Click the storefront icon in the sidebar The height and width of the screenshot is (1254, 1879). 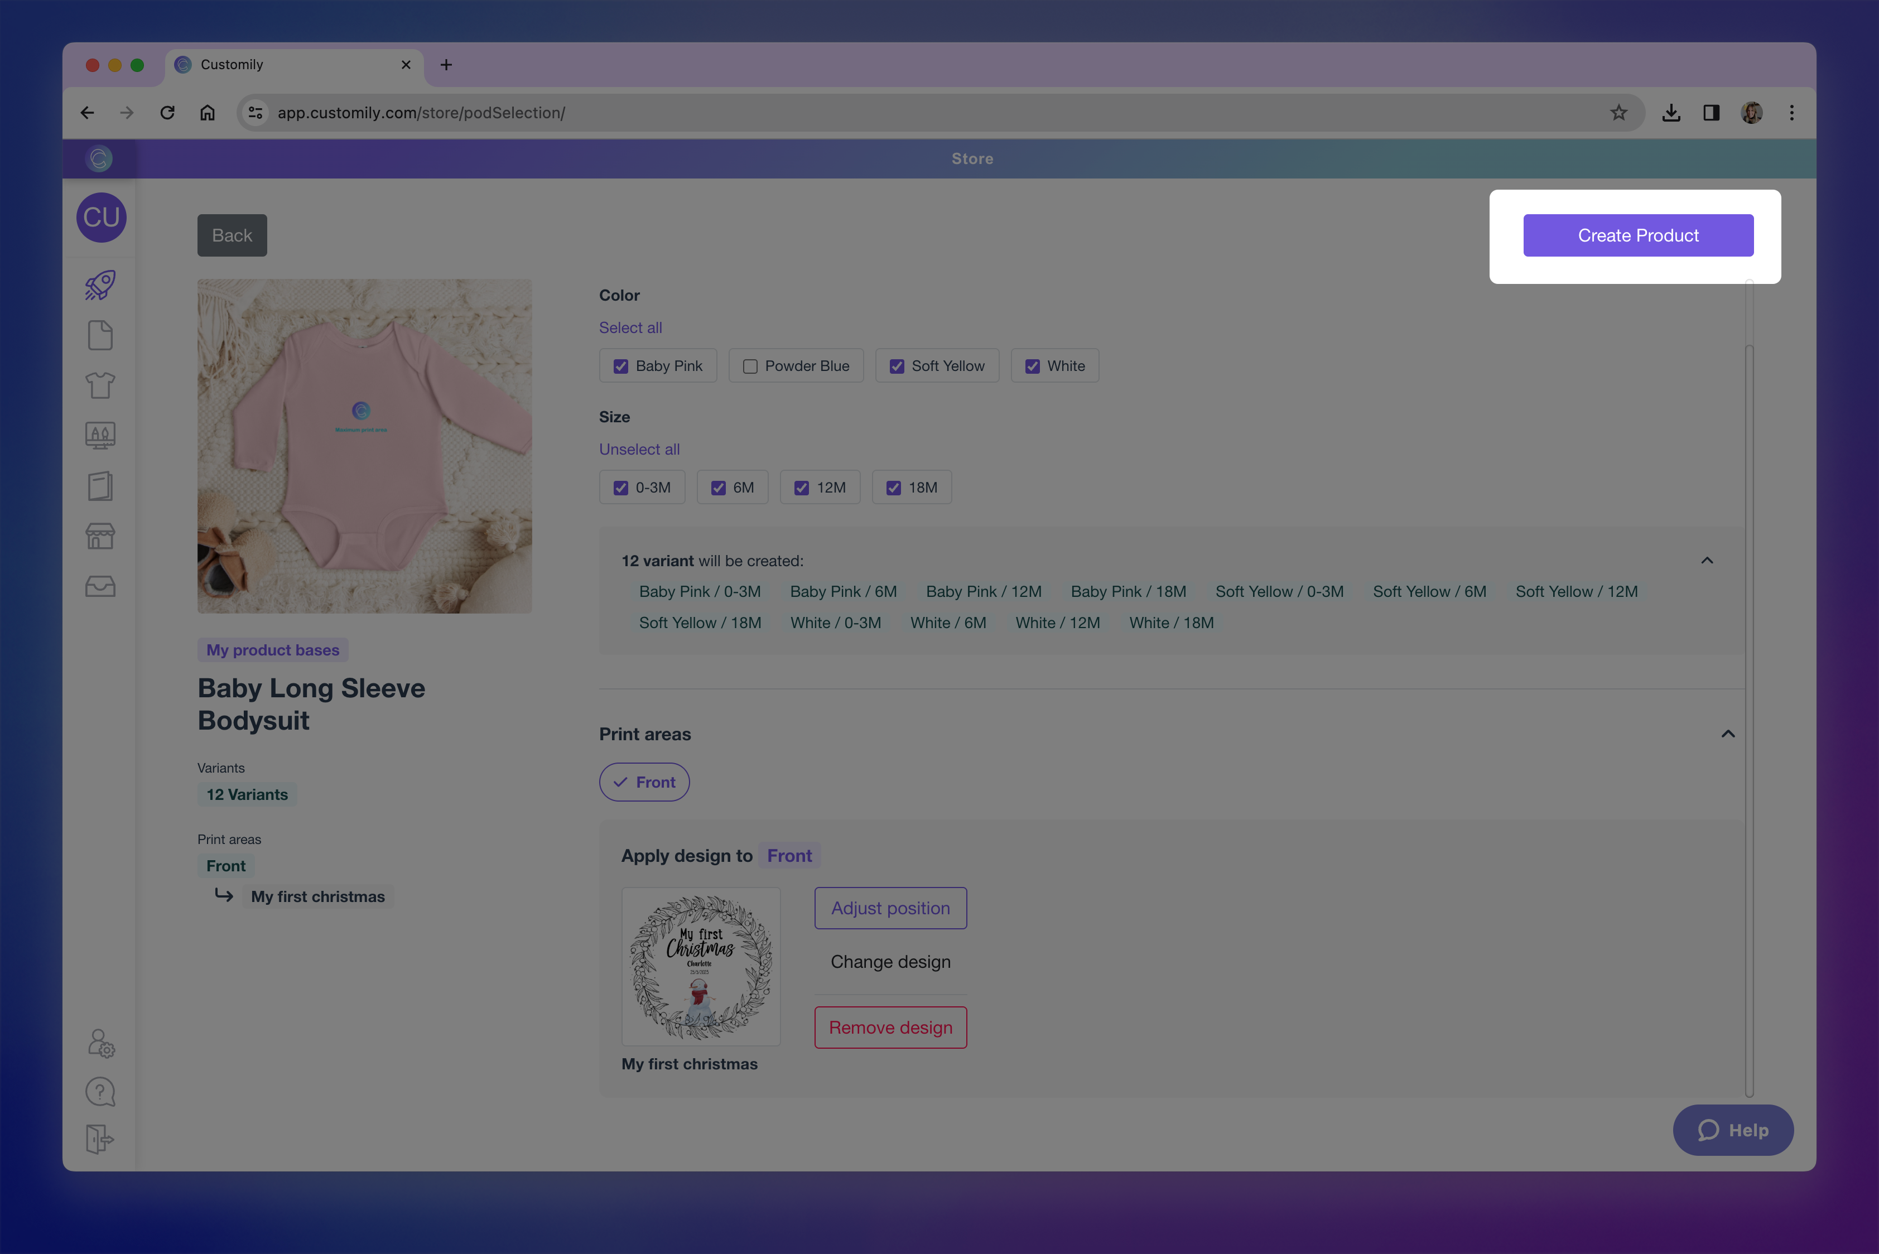click(x=100, y=536)
